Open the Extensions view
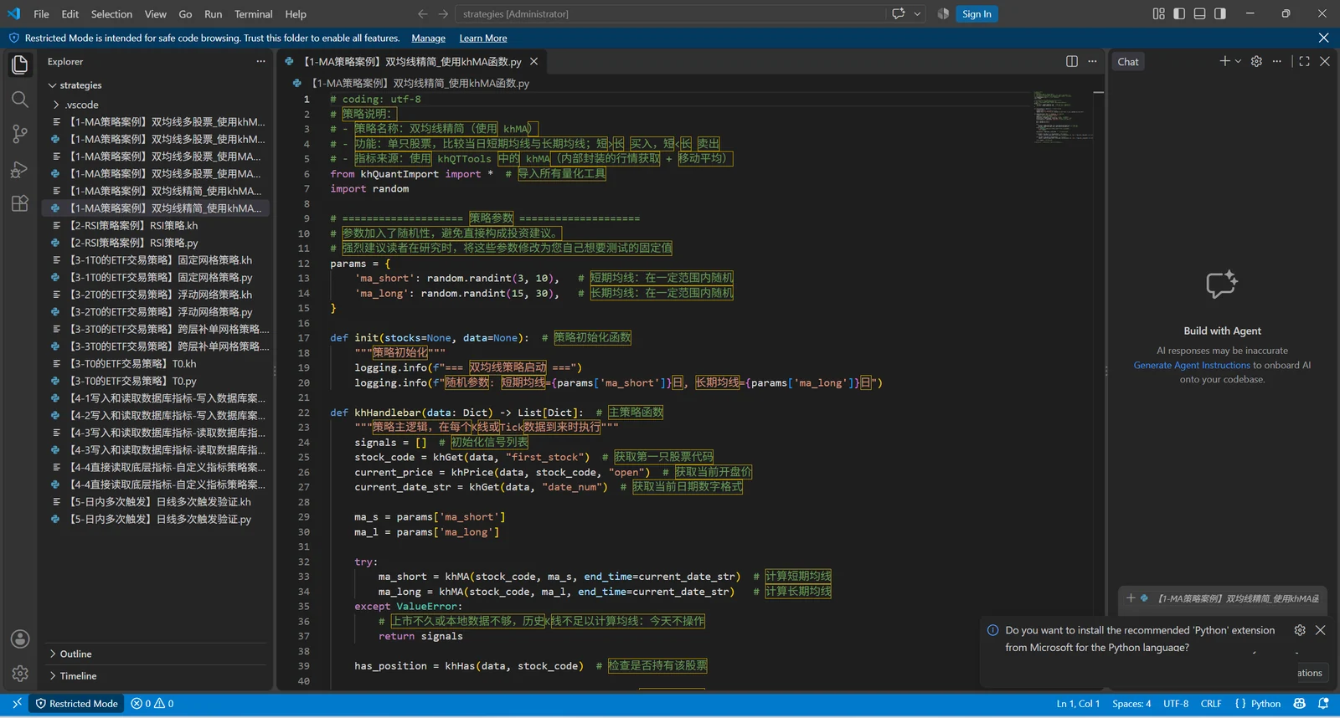The image size is (1340, 718). pos(20,203)
